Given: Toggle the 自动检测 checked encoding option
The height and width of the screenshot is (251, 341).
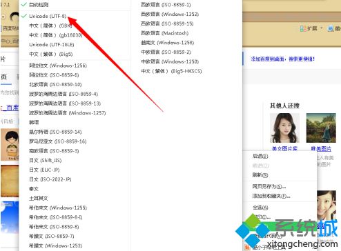Looking at the screenshot, I should [39, 5].
